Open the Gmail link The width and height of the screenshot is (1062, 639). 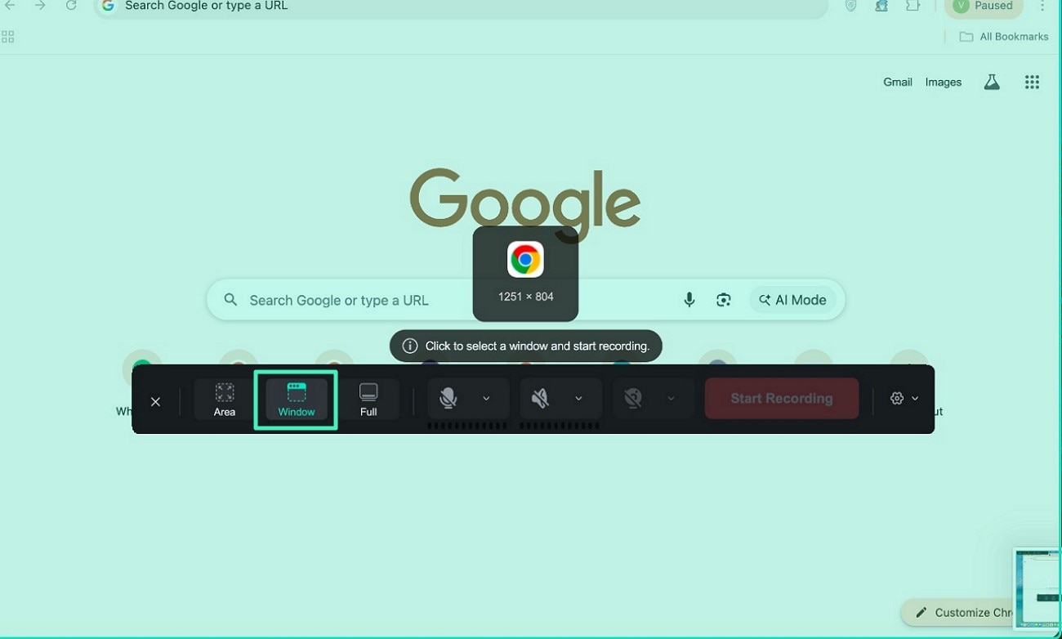[898, 82]
